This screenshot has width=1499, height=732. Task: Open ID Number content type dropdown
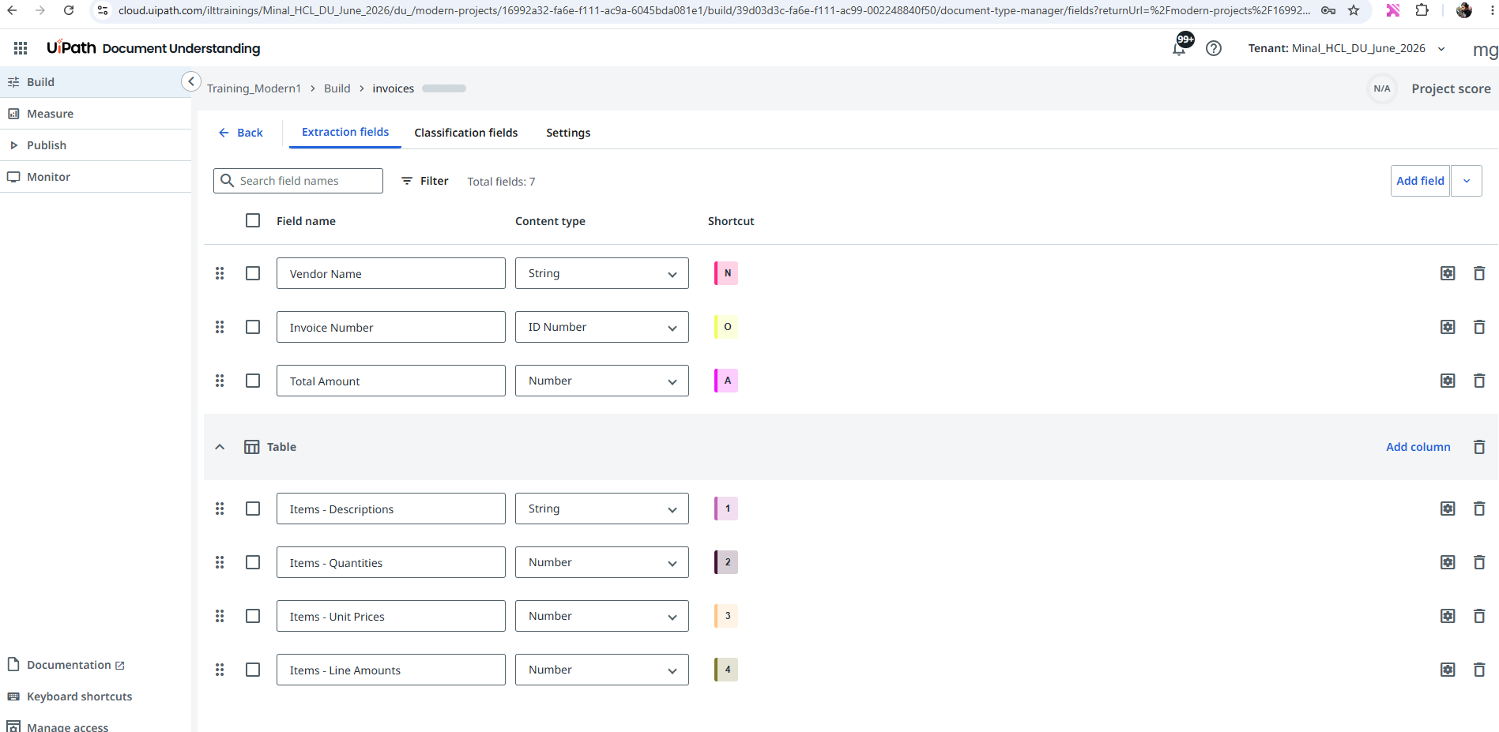tap(602, 327)
